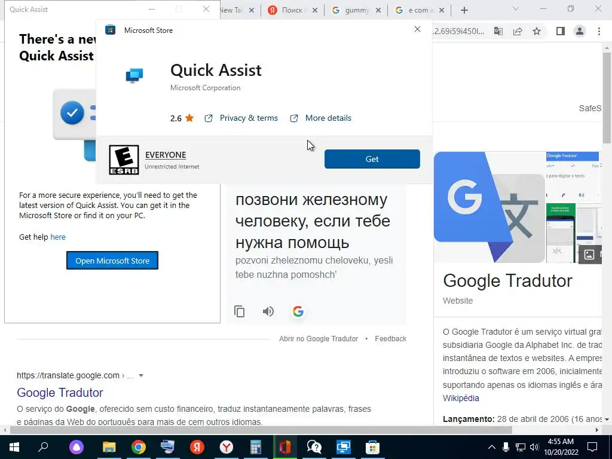Open the Chrome profile avatar

[580, 31]
